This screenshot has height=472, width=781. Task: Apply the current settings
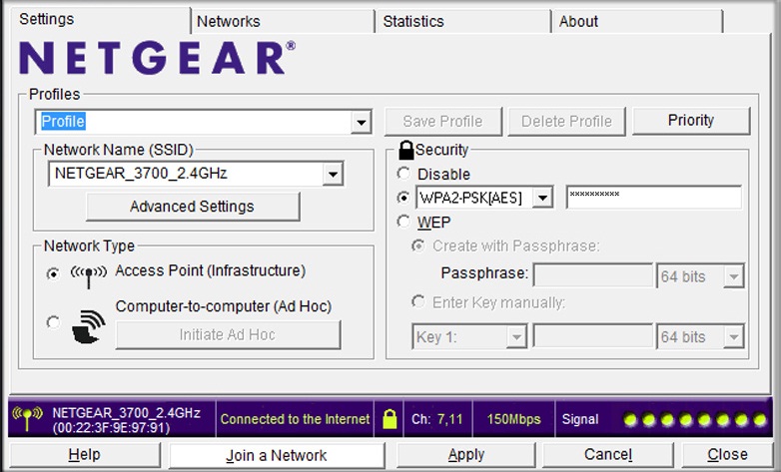[x=465, y=455]
